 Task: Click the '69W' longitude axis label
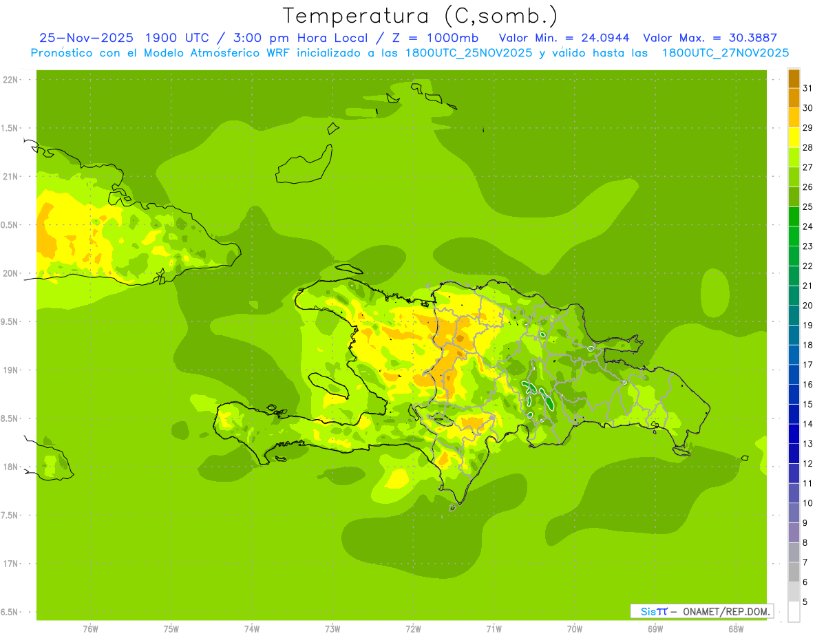click(x=655, y=629)
